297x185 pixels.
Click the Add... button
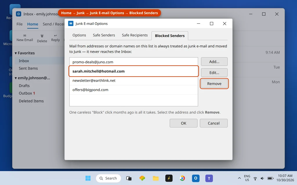click(214, 62)
